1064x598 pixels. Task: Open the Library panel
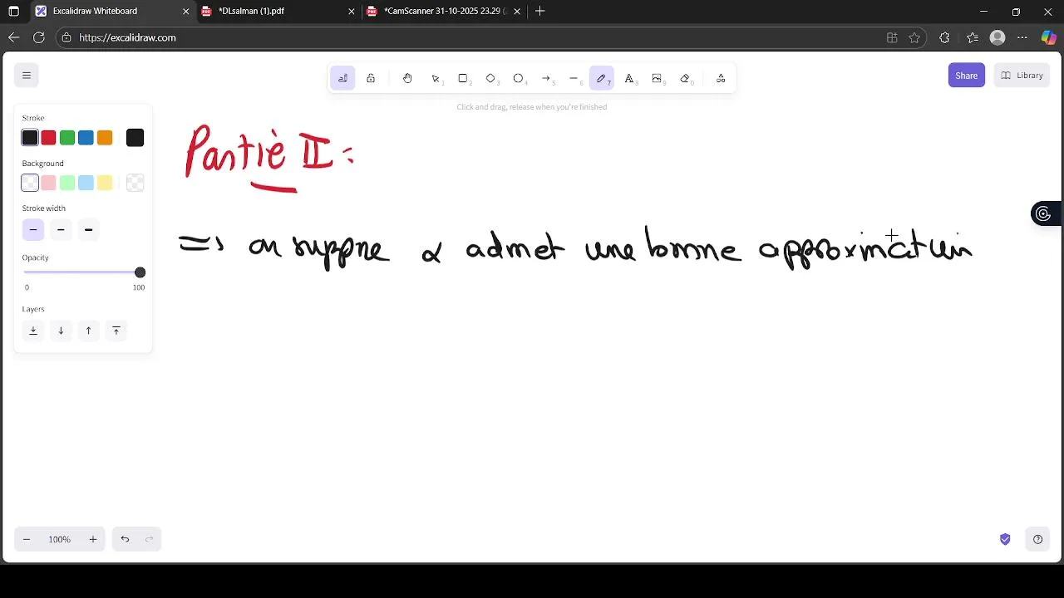point(1022,76)
